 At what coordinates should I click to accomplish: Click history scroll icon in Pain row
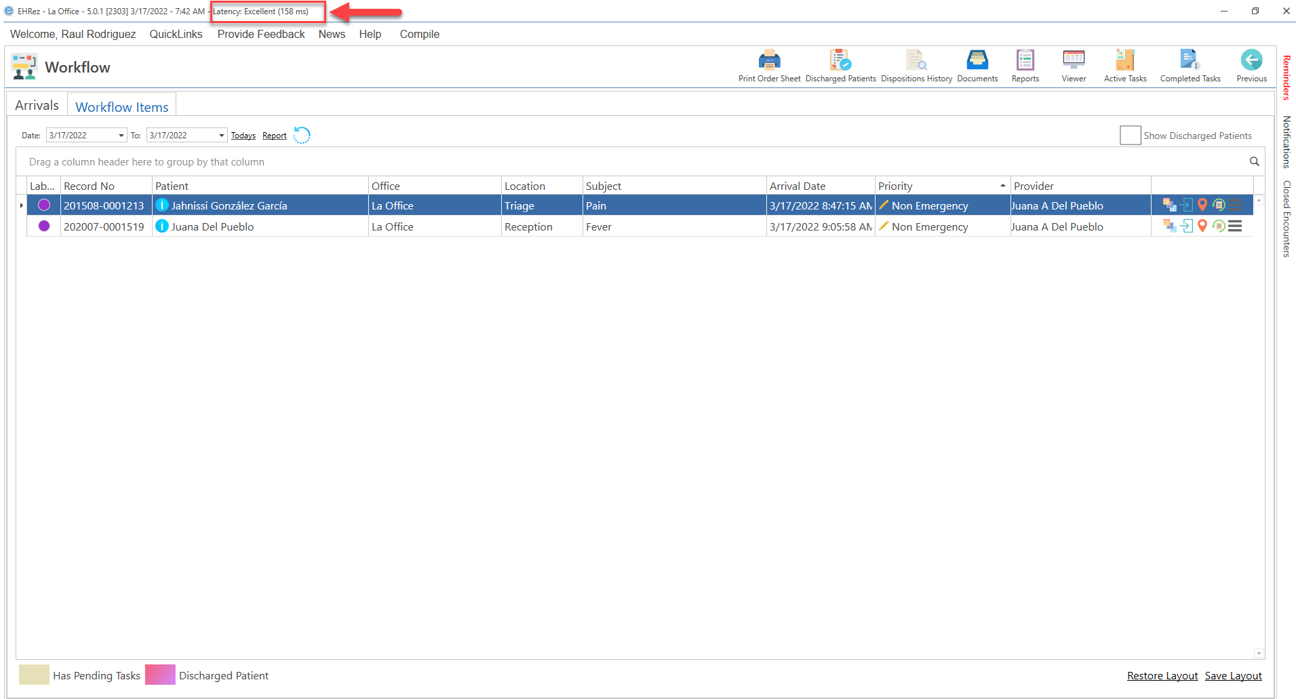tap(1219, 205)
